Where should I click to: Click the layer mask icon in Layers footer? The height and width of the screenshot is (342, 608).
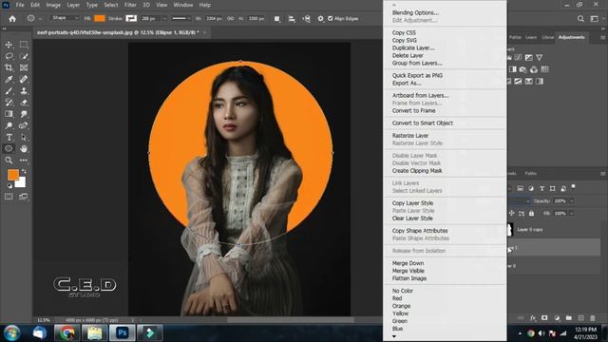tap(544, 318)
